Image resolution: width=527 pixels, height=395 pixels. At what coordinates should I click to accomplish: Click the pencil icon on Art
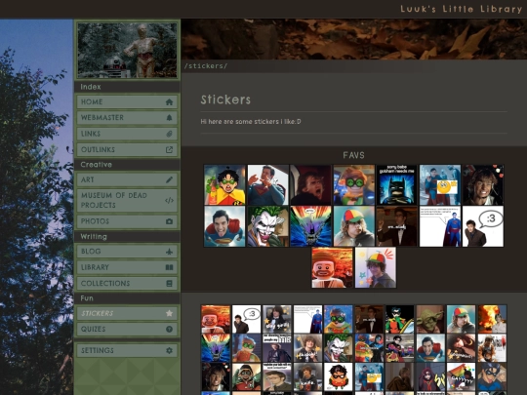[x=169, y=179]
